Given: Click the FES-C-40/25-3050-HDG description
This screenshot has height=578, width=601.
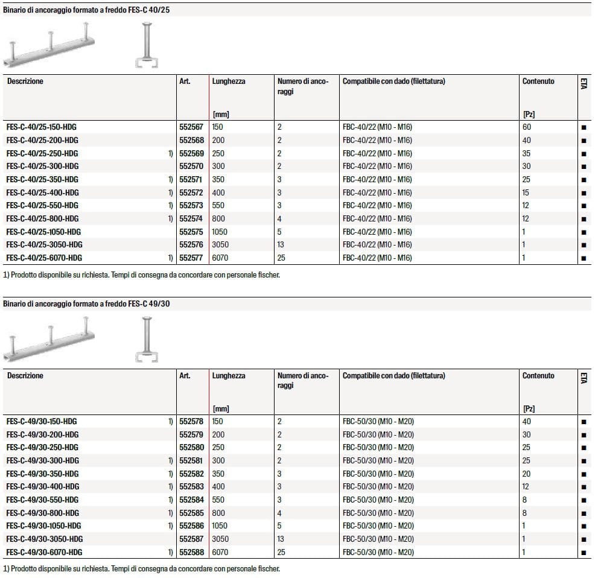Looking at the screenshot, I should 44,245.
